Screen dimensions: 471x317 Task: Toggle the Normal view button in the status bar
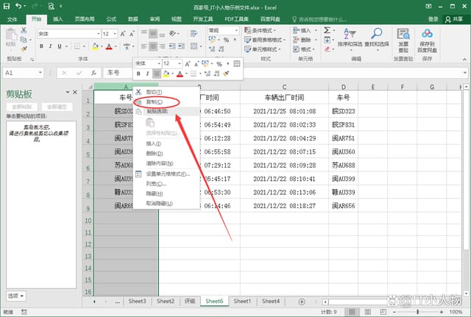pyautogui.click(x=352, y=312)
